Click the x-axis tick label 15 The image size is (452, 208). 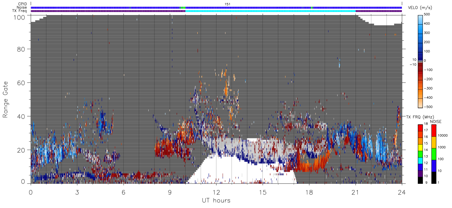(x=262, y=192)
